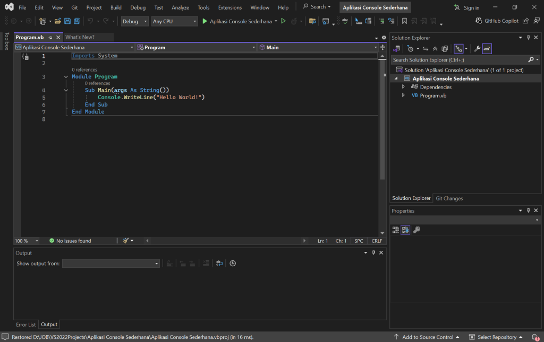Screen dimensions: 544x342
Task: Pin the Program.vb tab
Action: pos(50,38)
